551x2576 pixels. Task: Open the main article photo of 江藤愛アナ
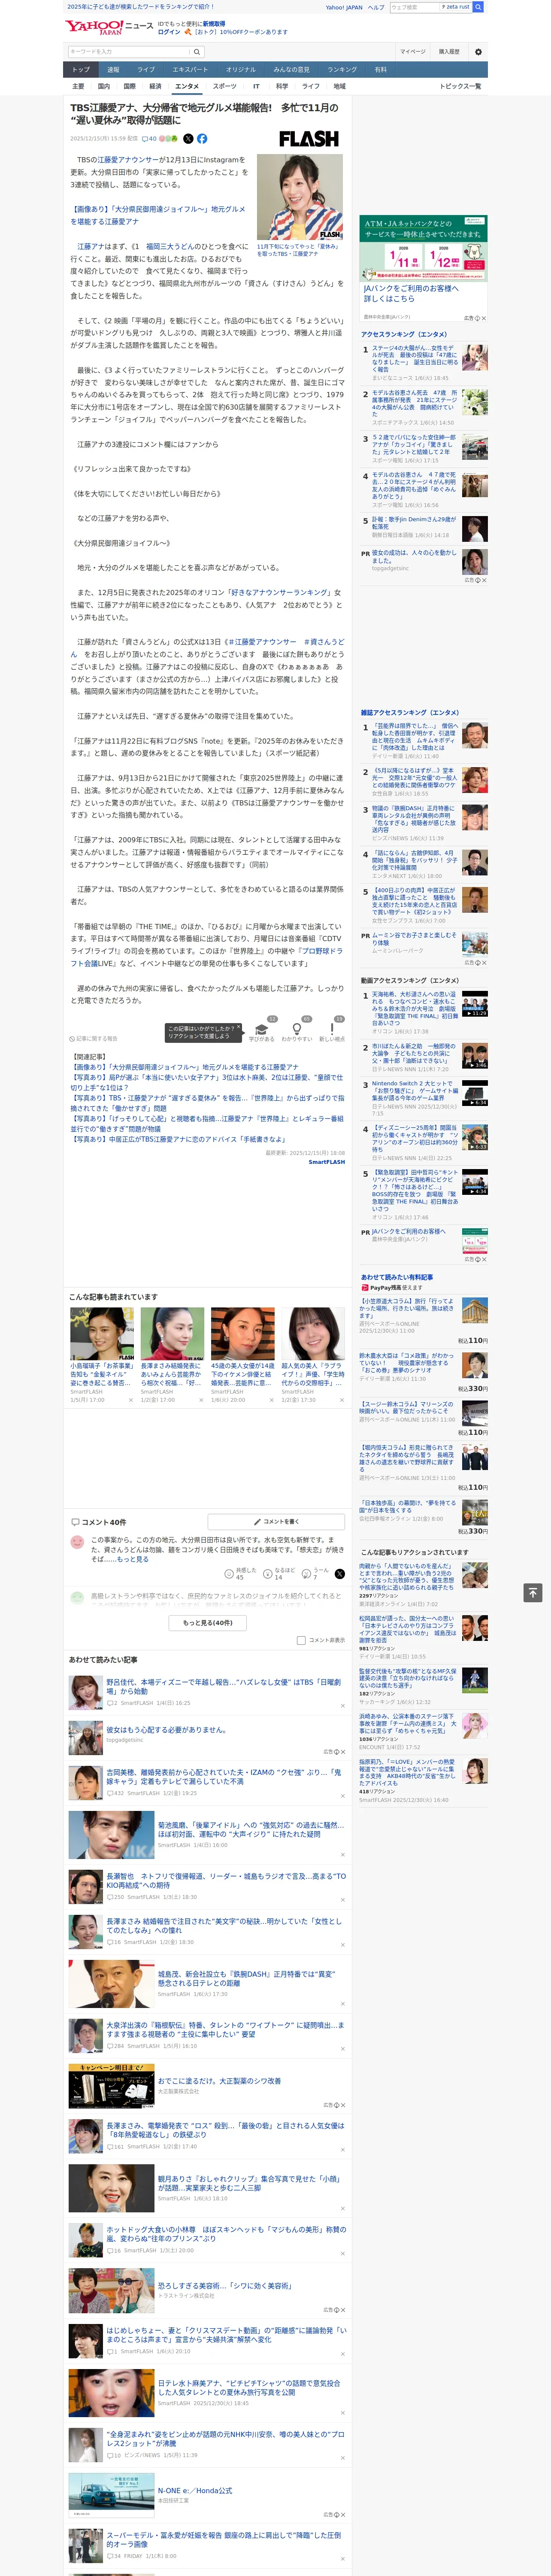click(300, 196)
